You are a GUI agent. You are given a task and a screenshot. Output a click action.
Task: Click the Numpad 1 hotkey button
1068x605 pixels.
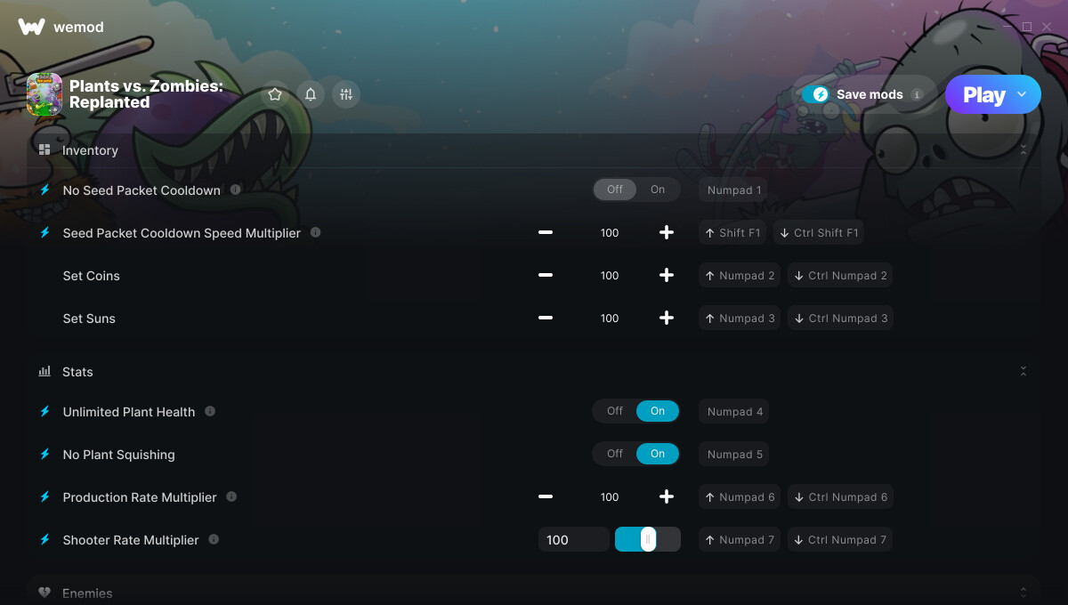click(x=733, y=190)
